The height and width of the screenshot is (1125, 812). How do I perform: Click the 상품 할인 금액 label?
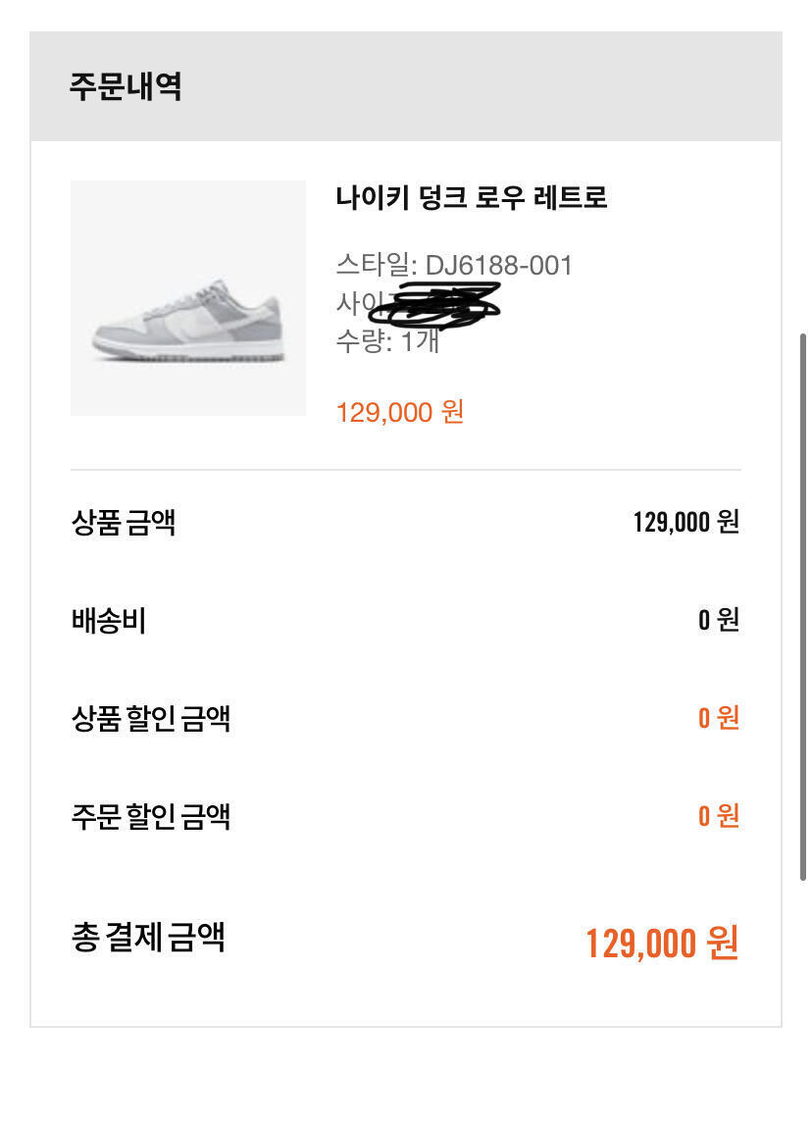click(151, 719)
